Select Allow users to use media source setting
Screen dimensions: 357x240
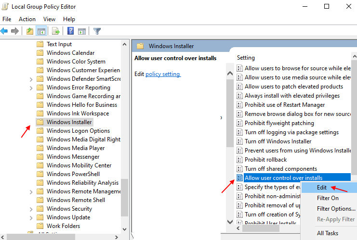[x=298, y=77]
